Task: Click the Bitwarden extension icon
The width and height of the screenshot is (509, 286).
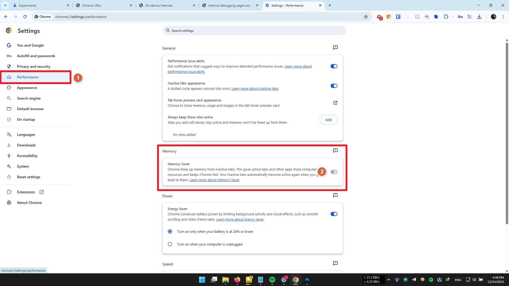Action: tap(398, 17)
